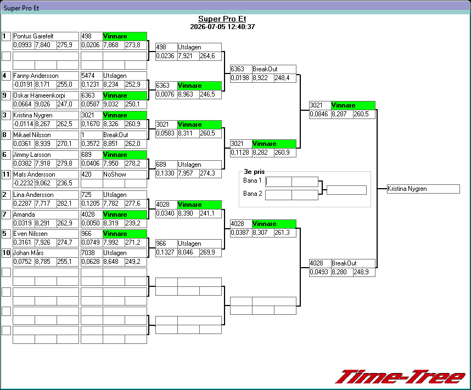
Task: Click round-two Utslagen cell for 498
Action: tap(199, 47)
